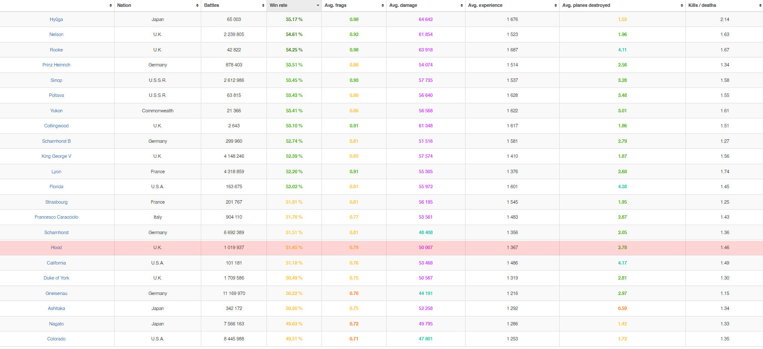Click the sort arrows beside Kills / deaths

(760, 6)
